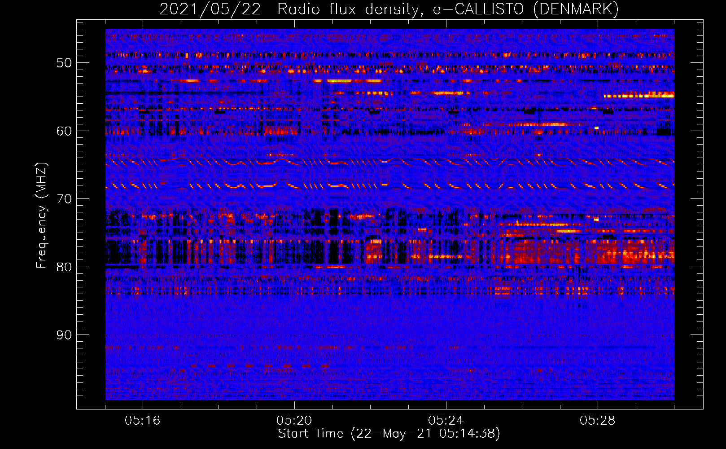Click the 05:24 time tick label
Viewport: 726px width, 449px height.
[x=446, y=421]
